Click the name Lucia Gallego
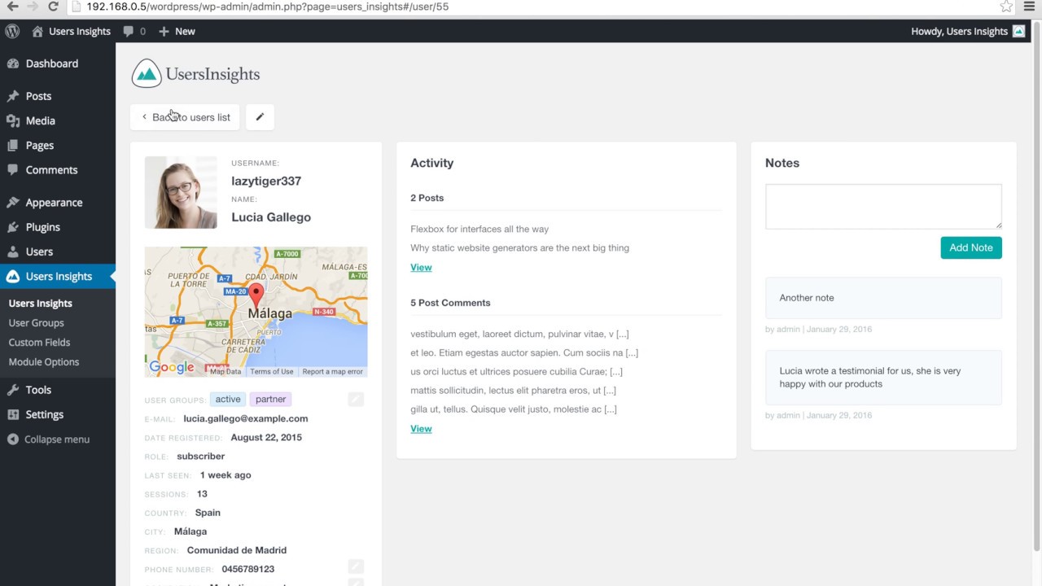Viewport: 1042px width, 586px height. click(x=271, y=217)
